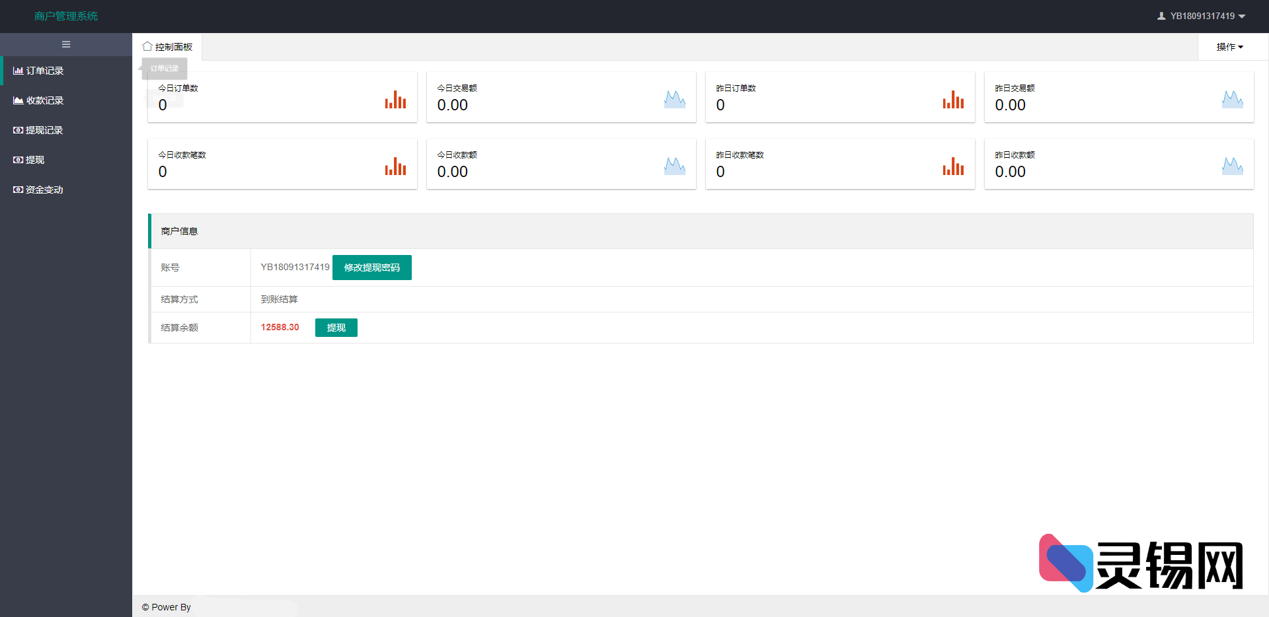The image size is (1269, 617).
Task: Click the bar chart icon in 今日订单数 card
Action: click(x=395, y=100)
